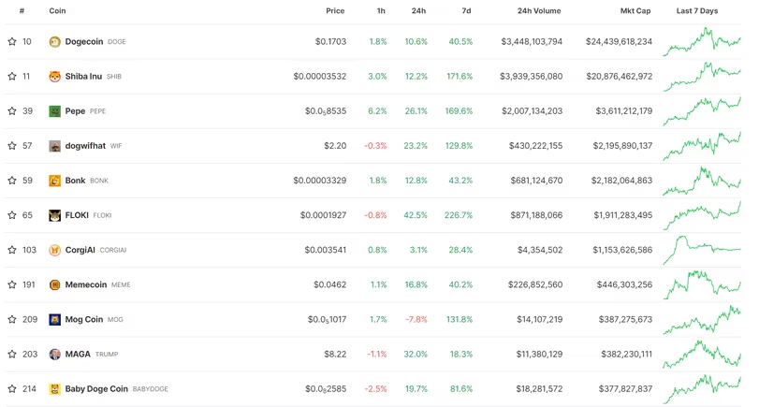This screenshot has width=759, height=407.
Task: Sort table by Mkt Cap column
Action: (x=635, y=11)
